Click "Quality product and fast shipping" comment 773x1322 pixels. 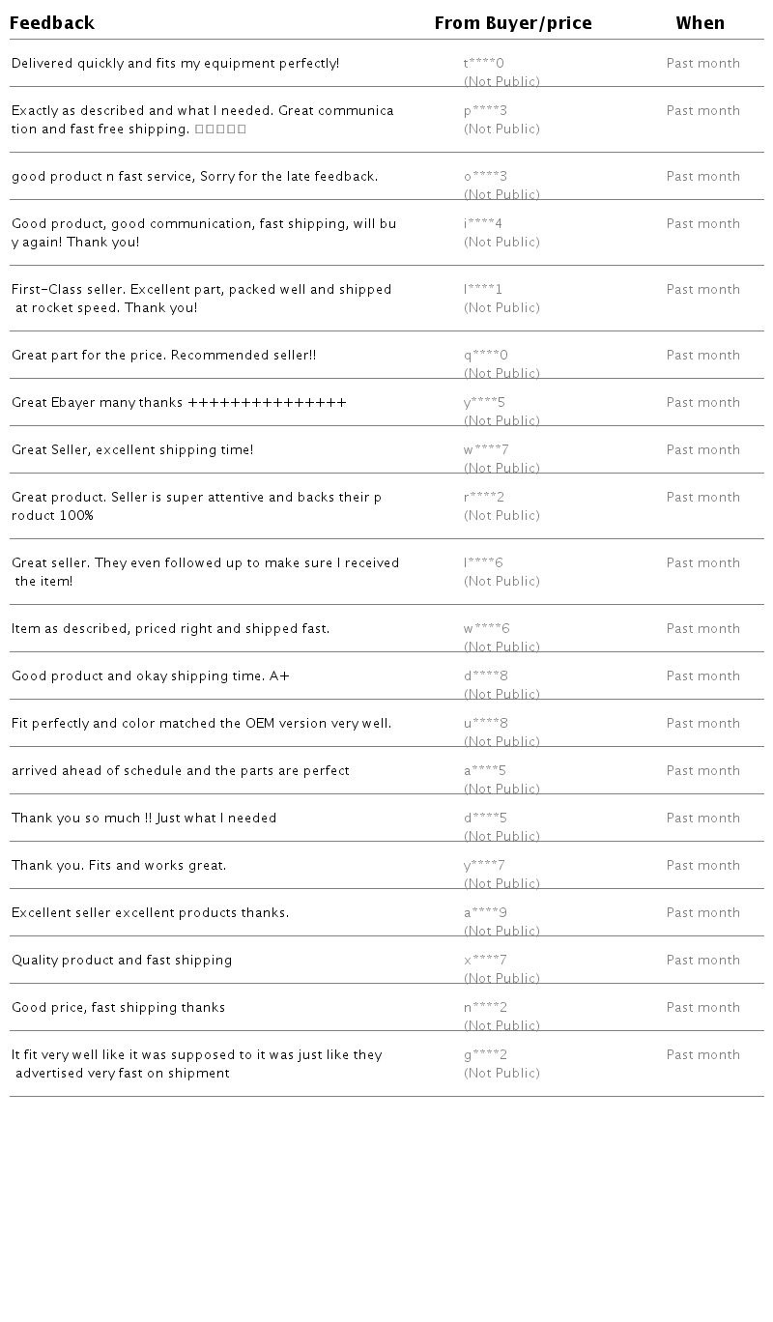(x=122, y=961)
